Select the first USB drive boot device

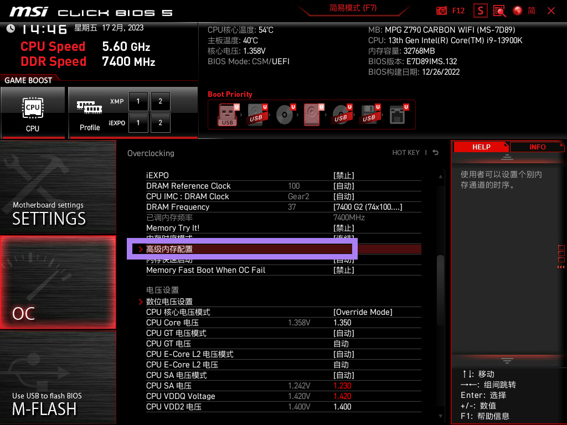228,115
